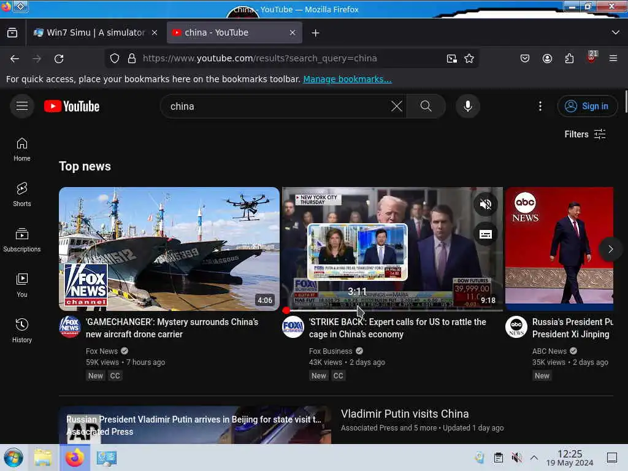Go back with the browser back arrow

tap(15, 58)
